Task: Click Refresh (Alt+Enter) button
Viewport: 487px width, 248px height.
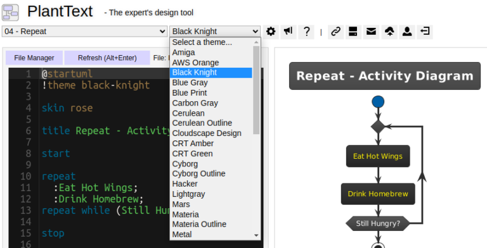Action: pyautogui.click(x=107, y=58)
